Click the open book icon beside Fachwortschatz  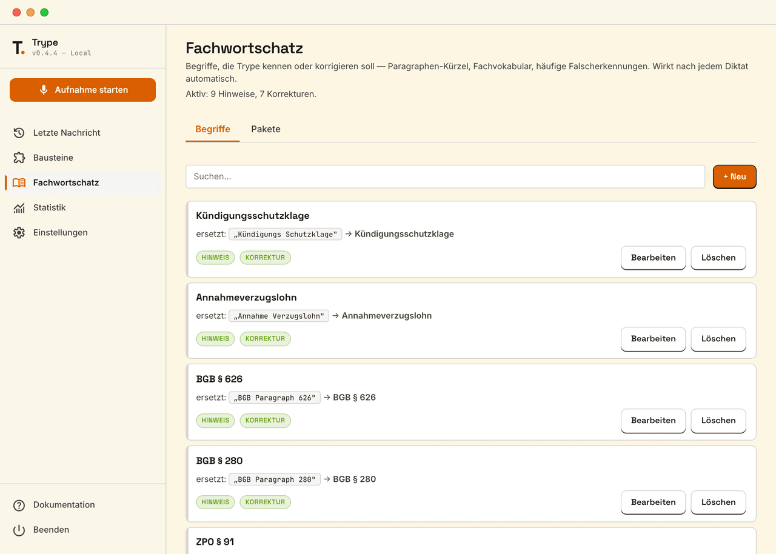[19, 182]
